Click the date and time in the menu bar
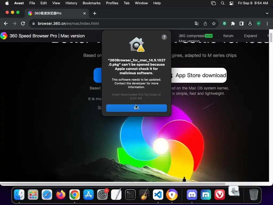Viewport: 273px width, 205px height. click(253, 3)
